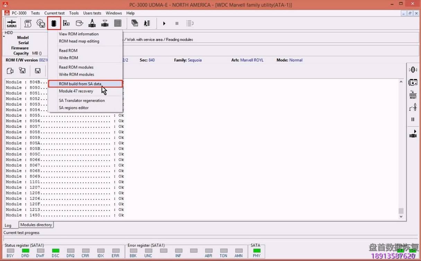Click the PC-3000 board icon on right sidebar
421x261 pixels.
coord(413,82)
